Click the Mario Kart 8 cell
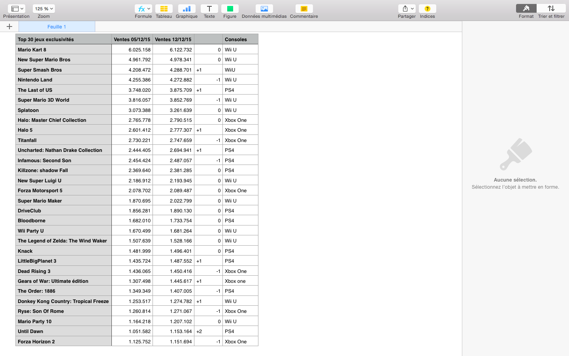The image size is (569, 356). (x=64, y=49)
